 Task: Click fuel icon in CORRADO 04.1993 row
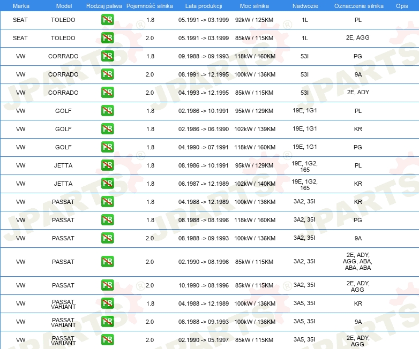[107, 93]
